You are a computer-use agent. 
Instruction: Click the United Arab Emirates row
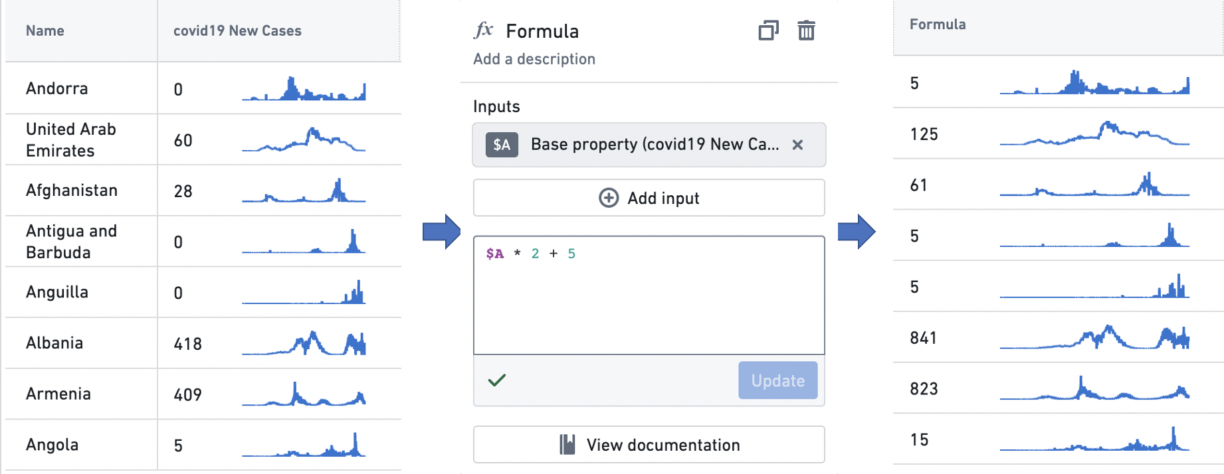(203, 139)
